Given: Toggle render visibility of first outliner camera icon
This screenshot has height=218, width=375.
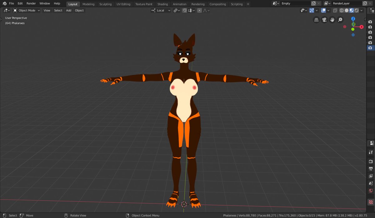Looking at the screenshot, I should pos(370,22).
